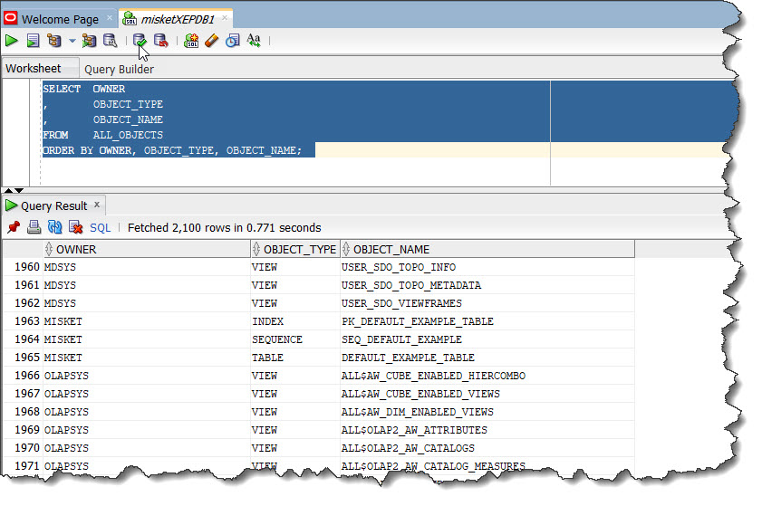Select the Query Result tab
Screen dimensions: 762x506
[x=54, y=205]
